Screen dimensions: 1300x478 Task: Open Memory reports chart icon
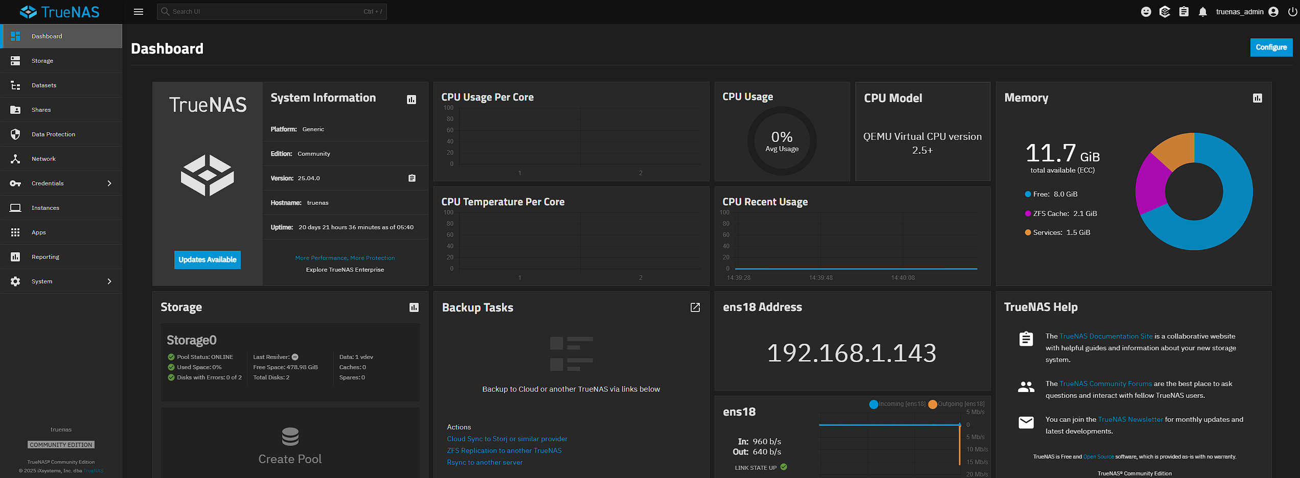(x=1258, y=98)
